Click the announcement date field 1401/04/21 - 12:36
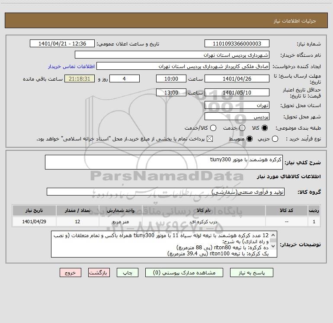 click(62, 43)
